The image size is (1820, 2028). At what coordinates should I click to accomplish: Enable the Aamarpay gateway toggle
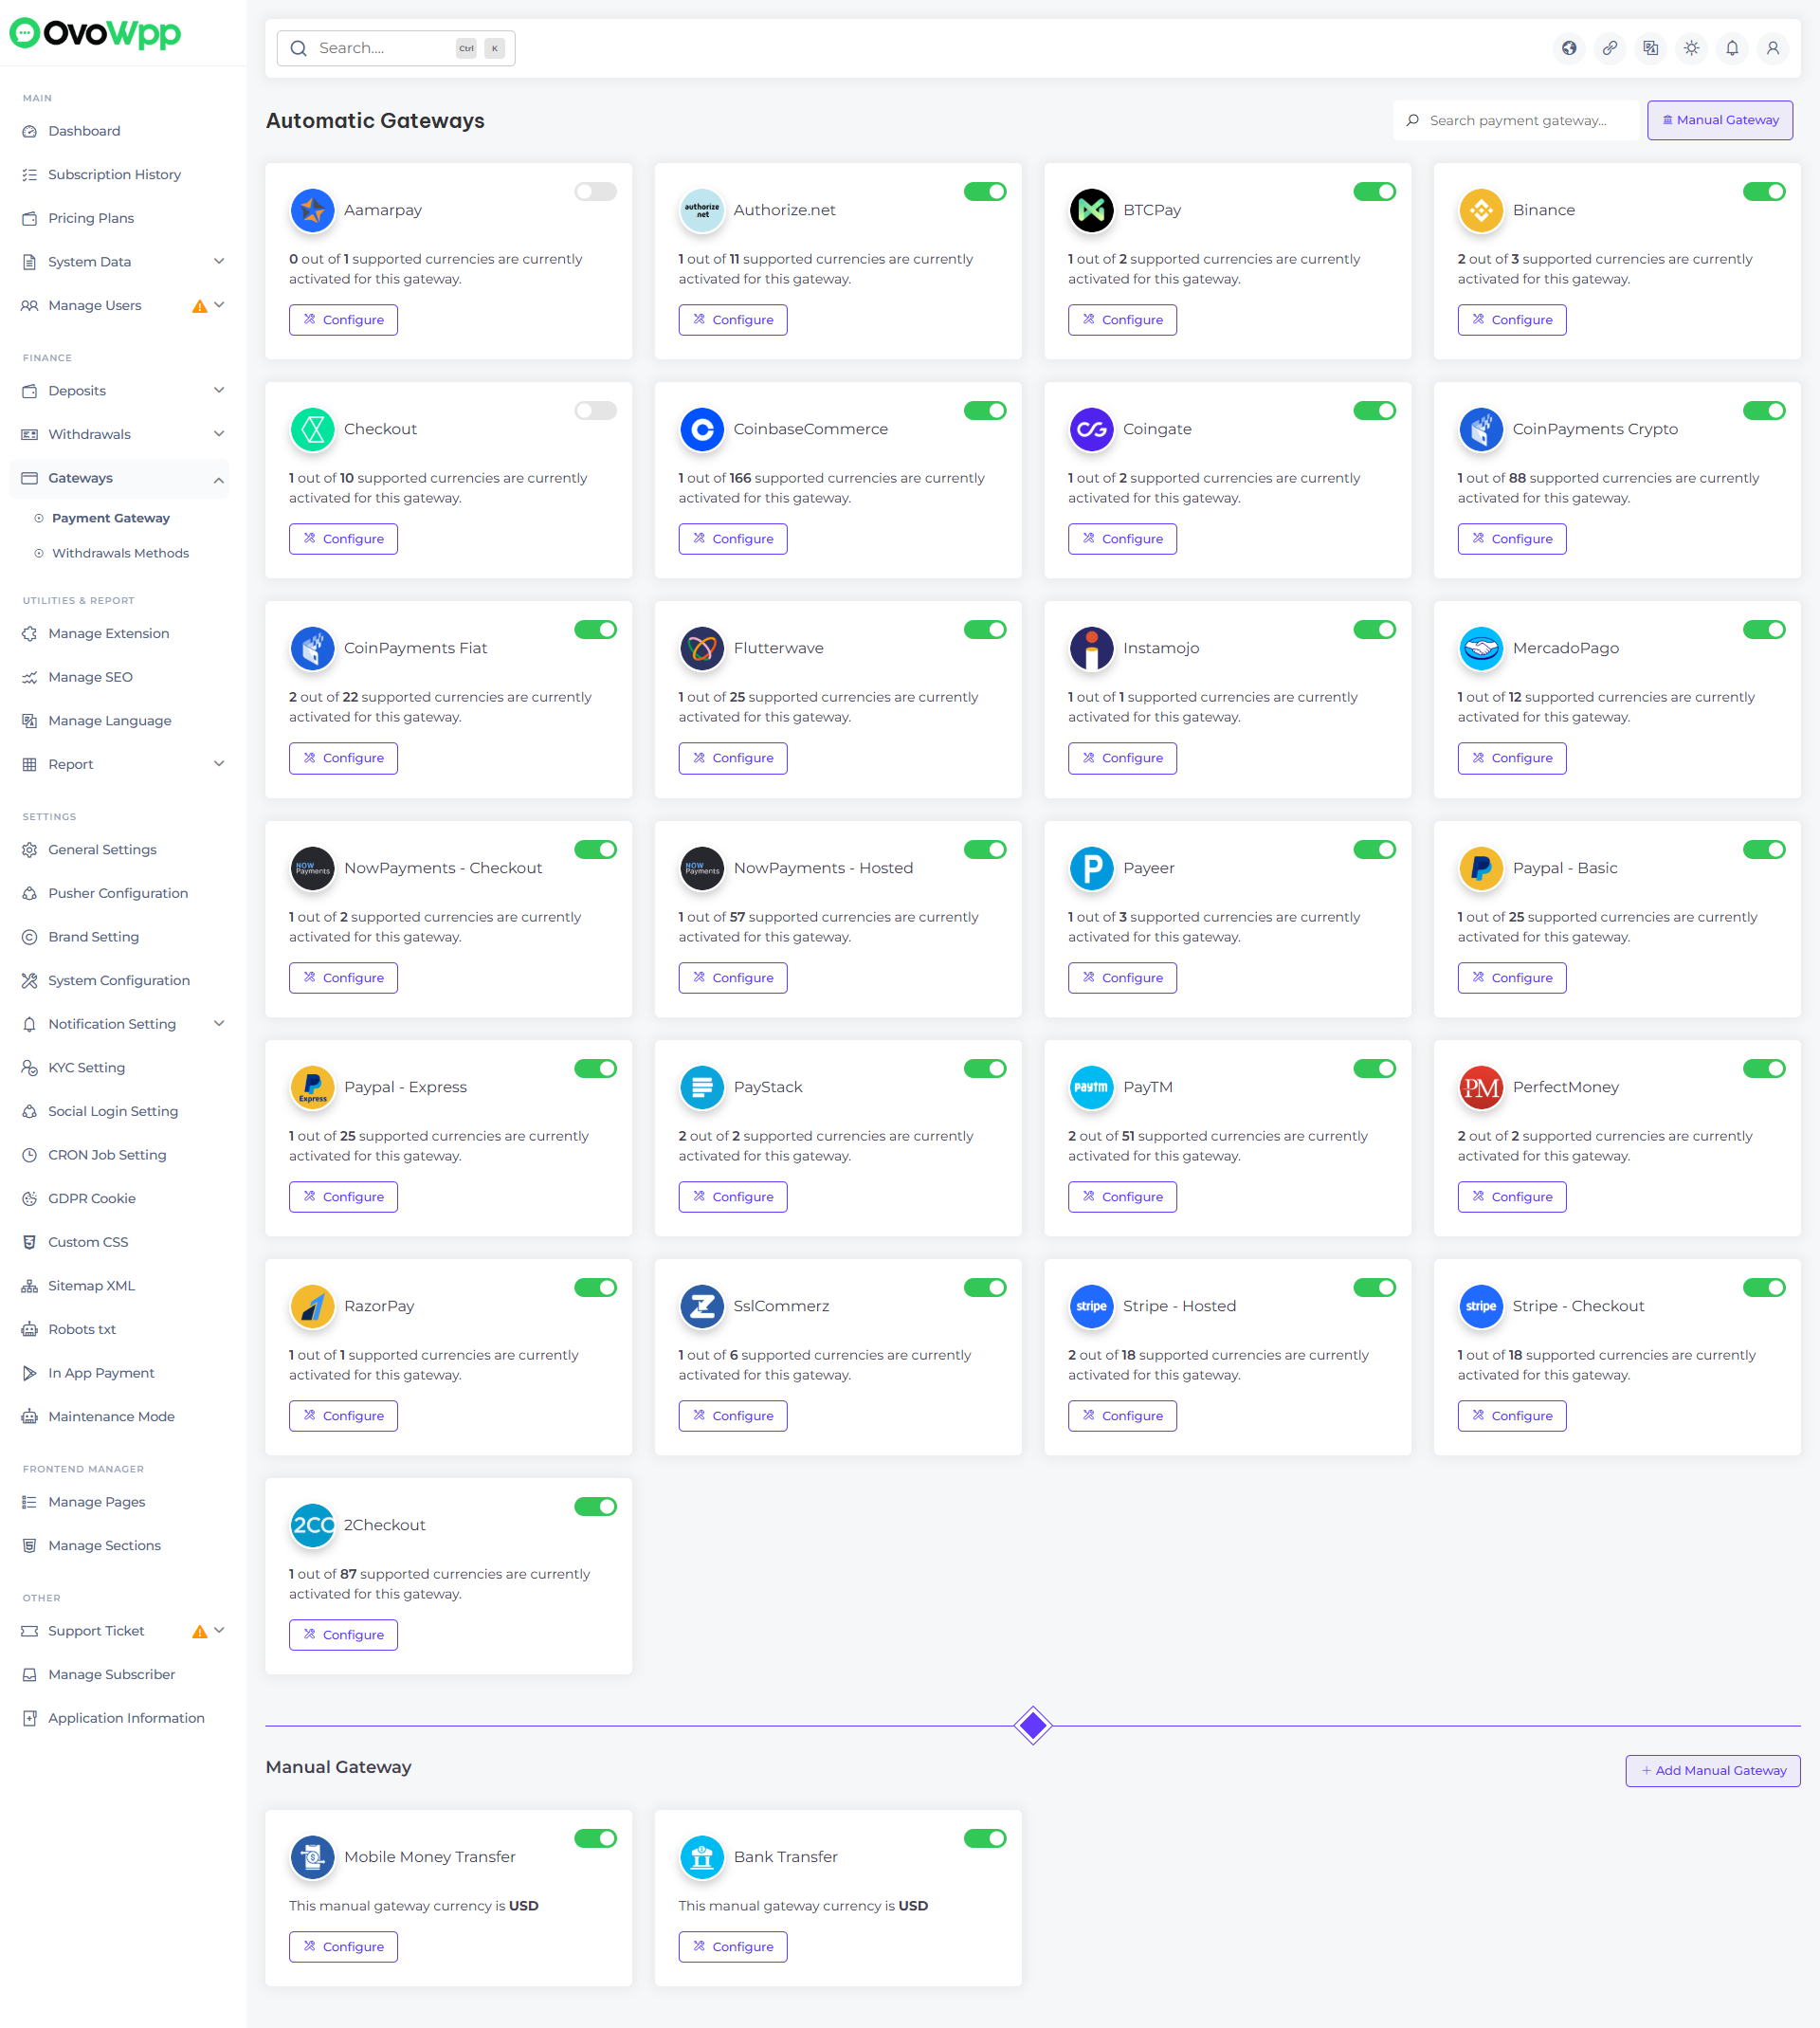click(595, 192)
